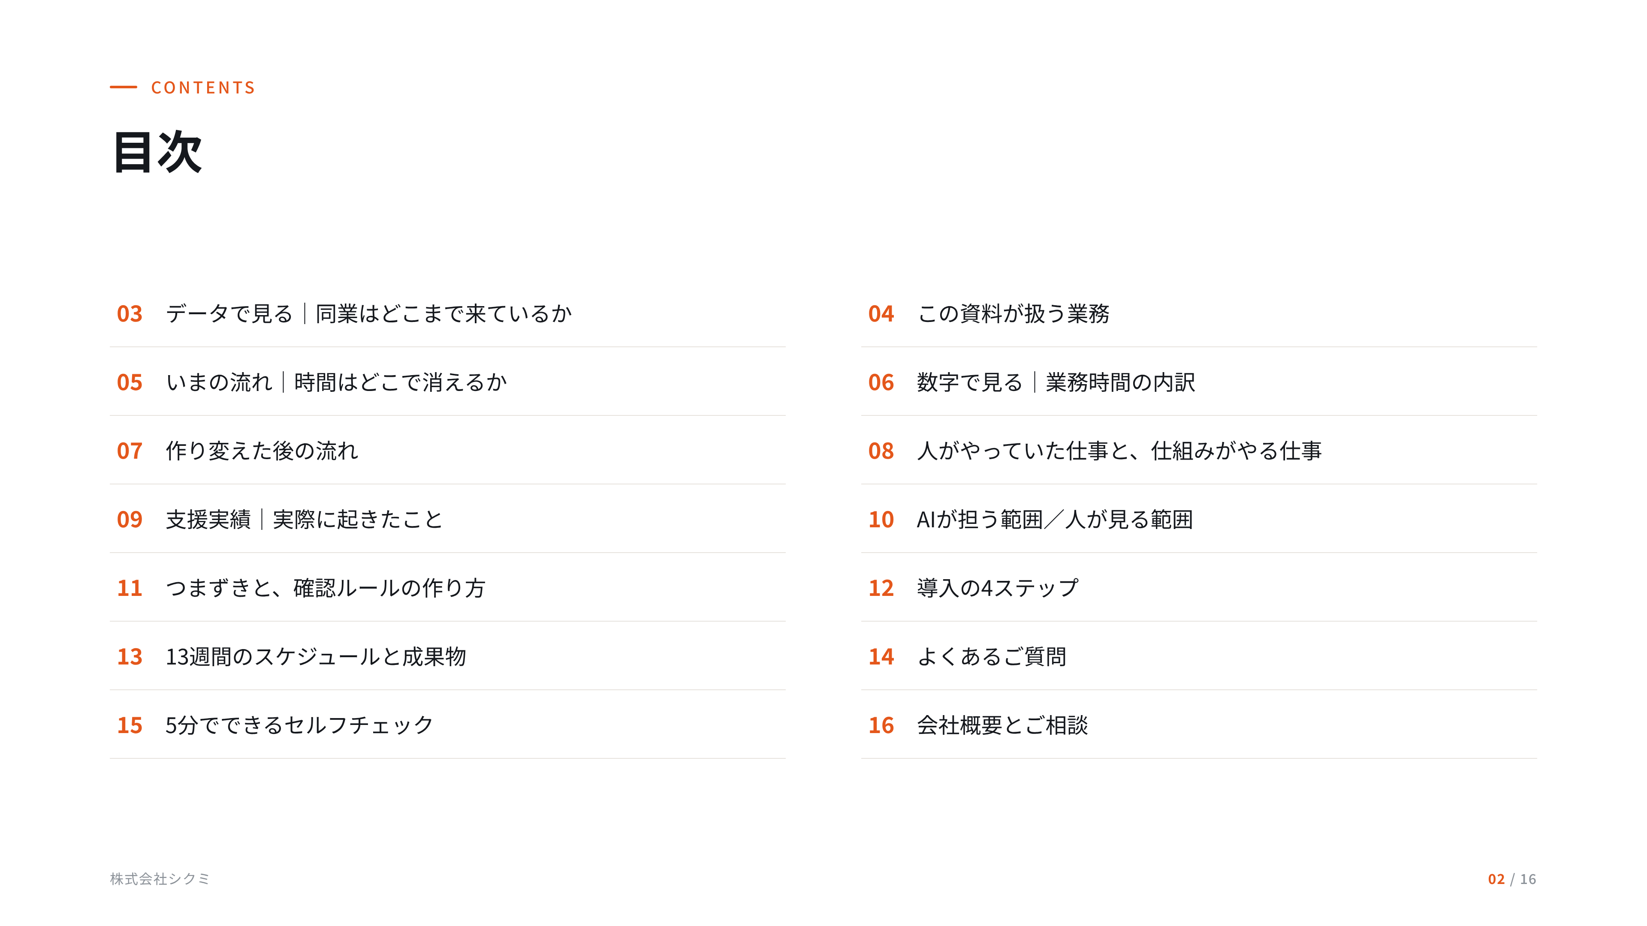Go to 11 つまずきと、確認ルールの作り方
The image size is (1647, 926).
447,588
